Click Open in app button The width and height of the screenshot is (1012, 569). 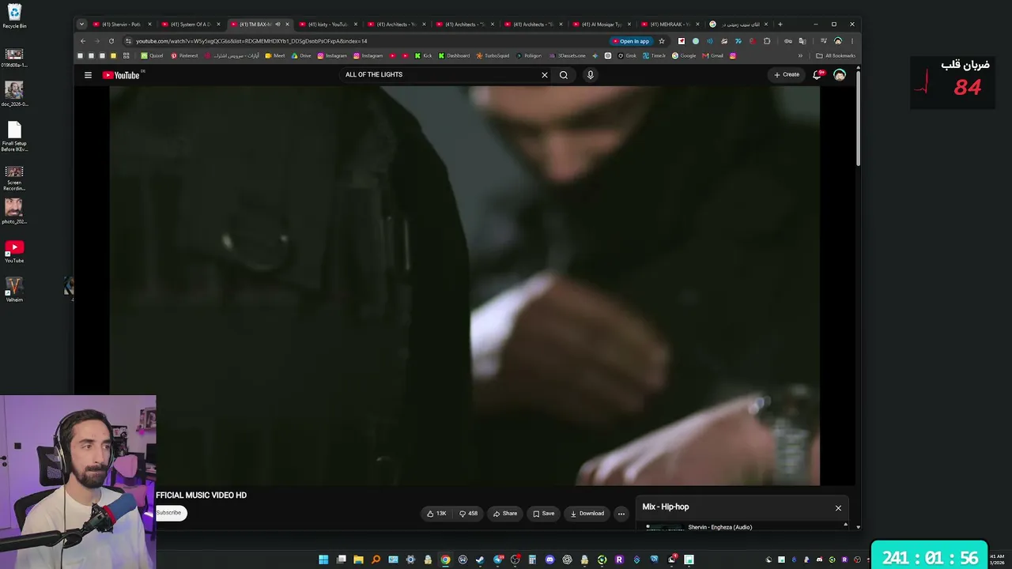(631, 41)
